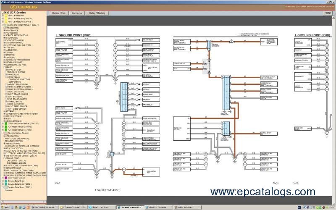Select RELAY LOCATIONS entry
This screenshot has height=210, width=336.
14,149
